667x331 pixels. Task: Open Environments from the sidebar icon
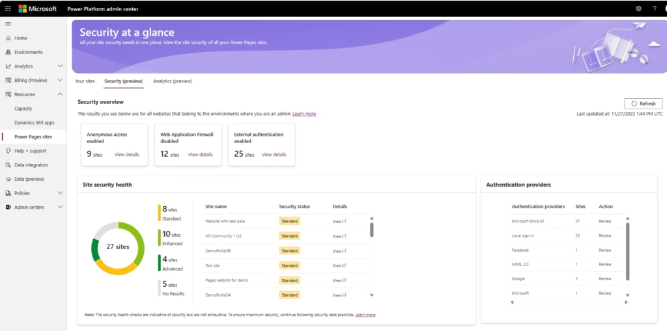8,52
